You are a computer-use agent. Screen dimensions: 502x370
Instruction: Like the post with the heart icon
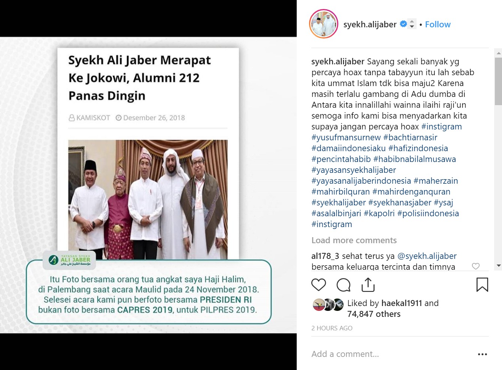click(319, 285)
